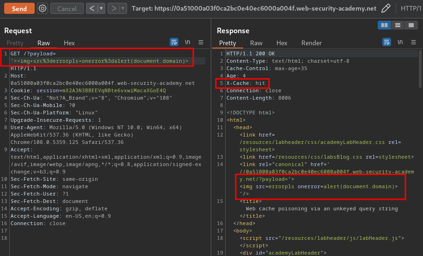Open the Response Render tab
Viewport: 423px width, 256px height.
click(x=311, y=43)
